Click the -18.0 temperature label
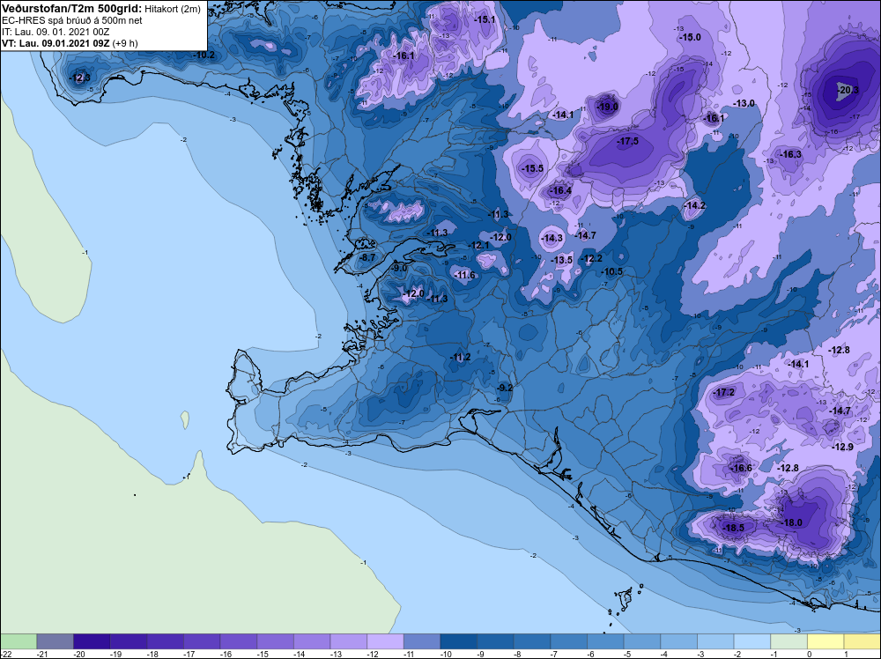This screenshot has height=659, width=881. 791,522
